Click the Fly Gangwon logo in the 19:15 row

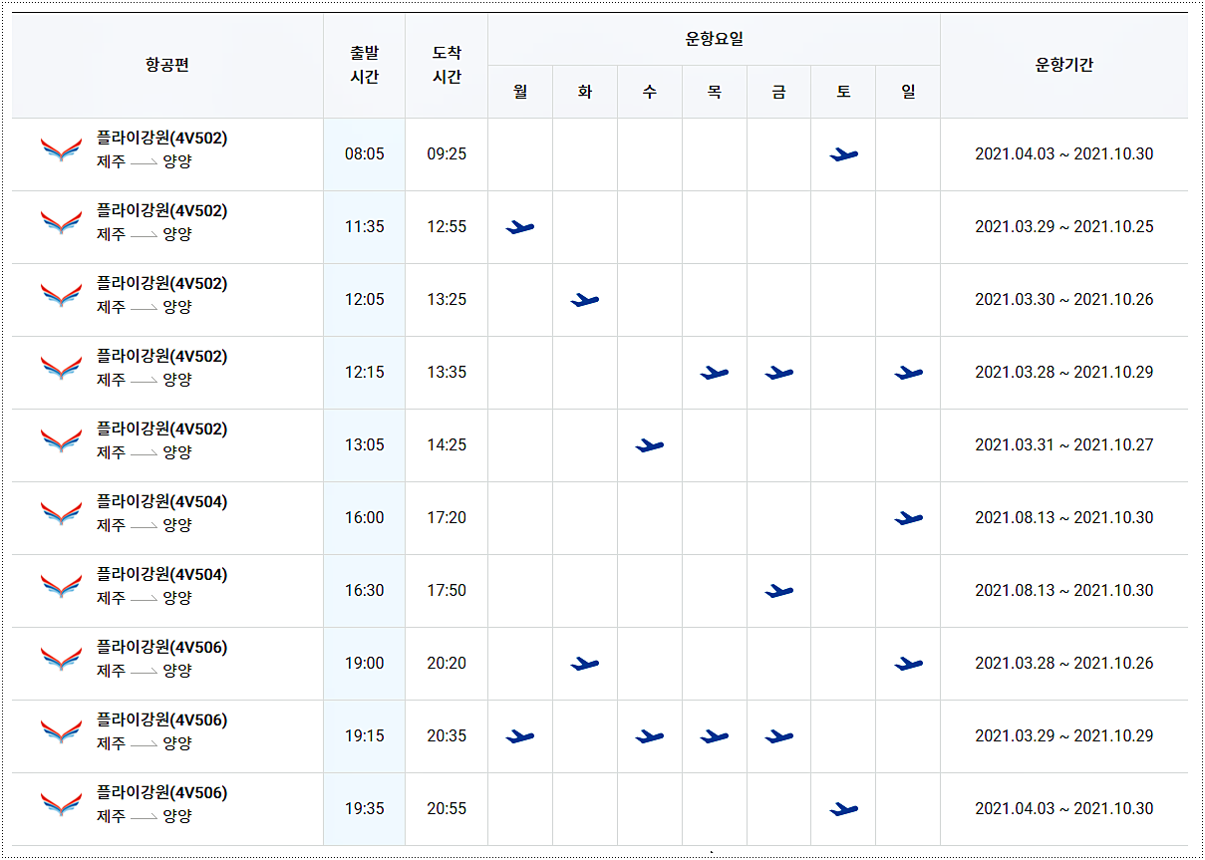coord(62,732)
